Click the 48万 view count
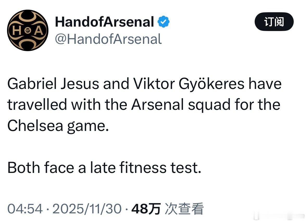Viewport: 307px width, 223px height. 146,209
